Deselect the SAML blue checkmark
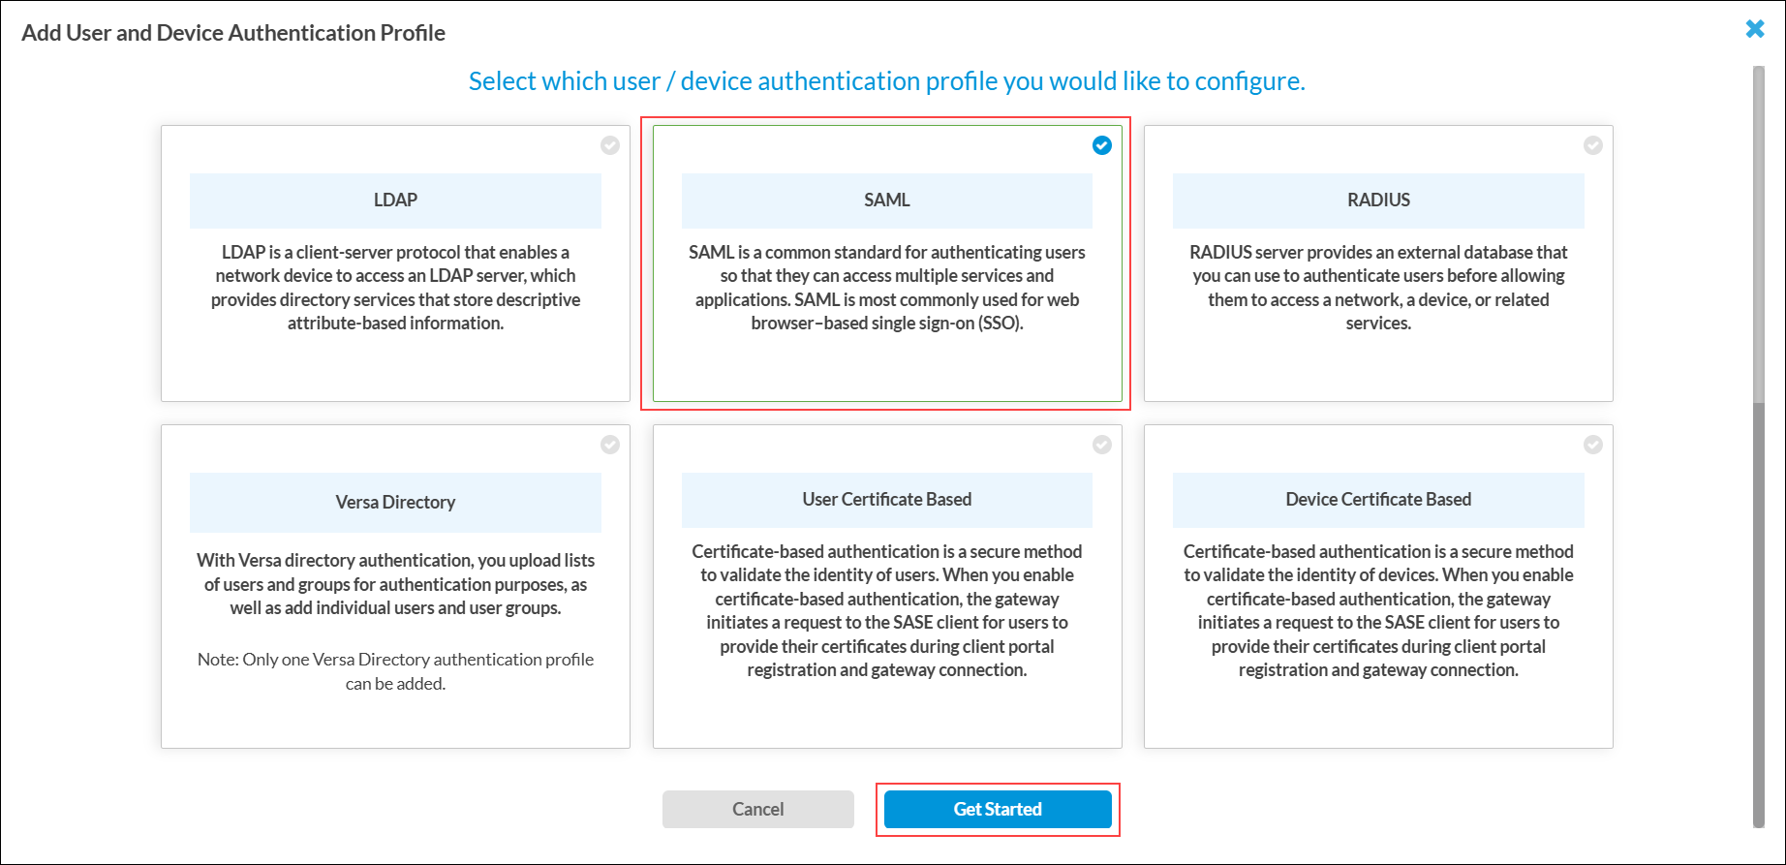Image resolution: width=1786 pixels, height=865 pixels. 1102,145
